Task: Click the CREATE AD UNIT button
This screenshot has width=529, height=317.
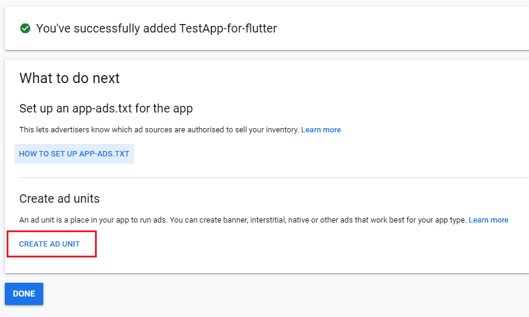Action: (x=49, y=244)
